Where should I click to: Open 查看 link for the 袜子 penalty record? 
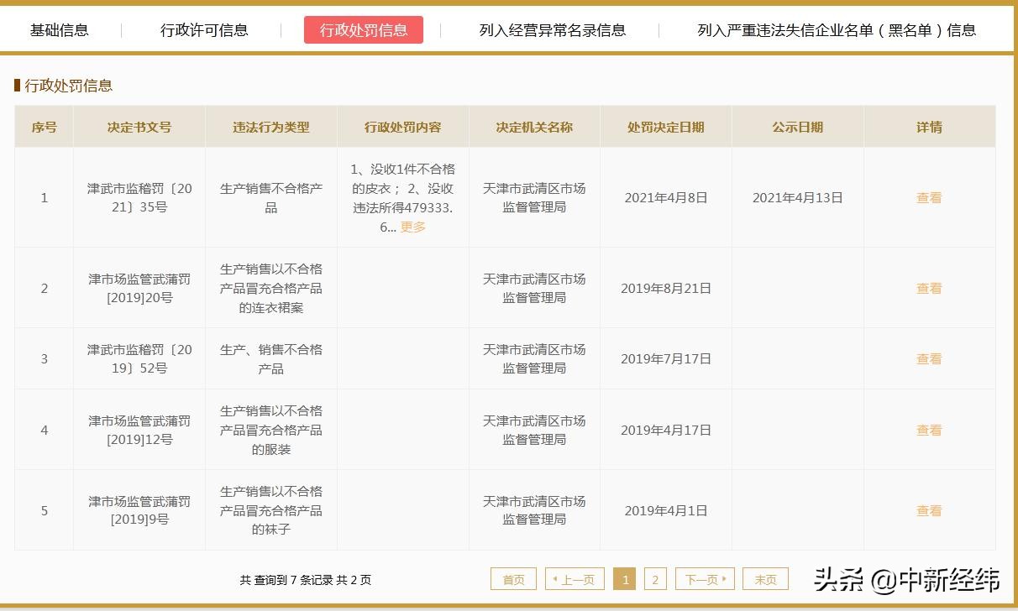tap(928, 509)
